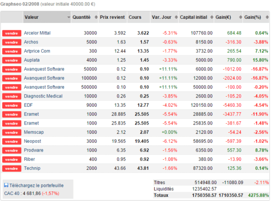This screenshot has height=201, width=274.
Task: Sell the Technip position
Action: [x=12, y=168]
